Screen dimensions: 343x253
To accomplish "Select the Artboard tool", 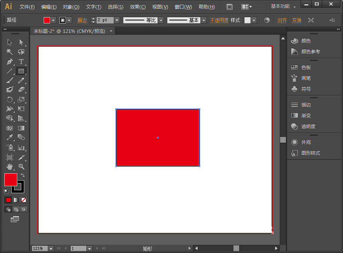I will (x=9, y=157).
